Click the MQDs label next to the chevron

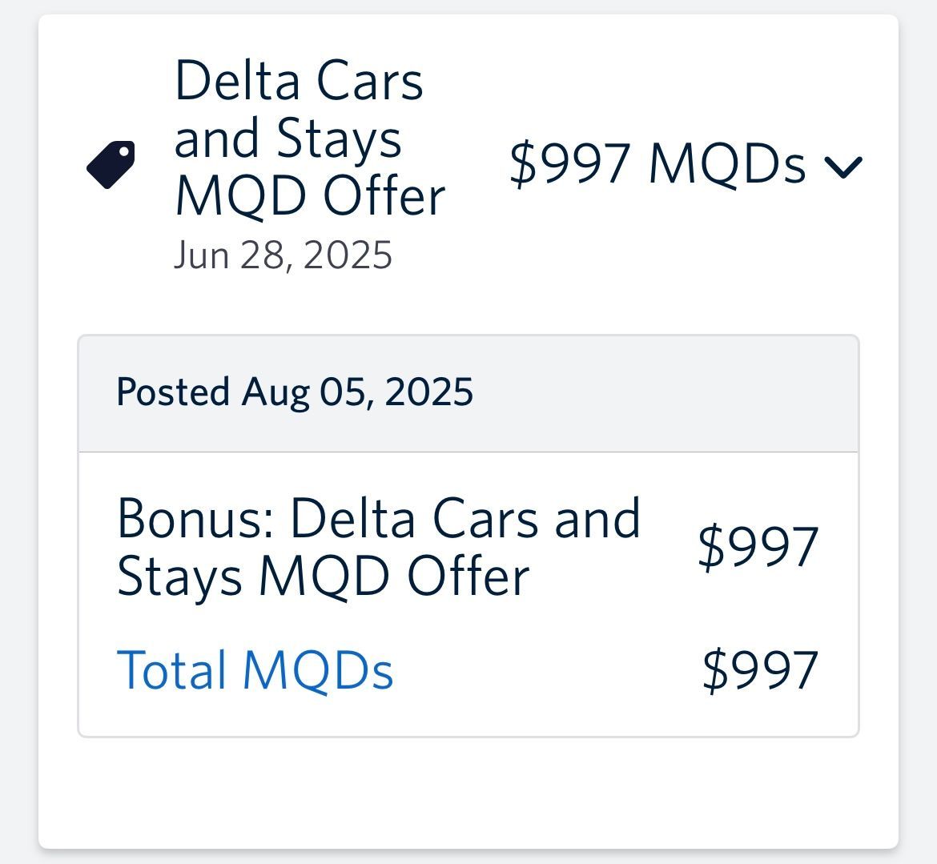coord(727,163)
